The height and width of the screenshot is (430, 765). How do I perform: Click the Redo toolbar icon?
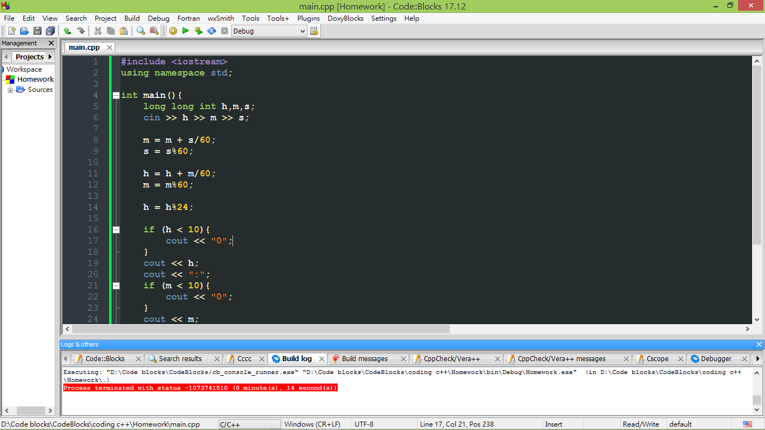click(x=81, y=31)
